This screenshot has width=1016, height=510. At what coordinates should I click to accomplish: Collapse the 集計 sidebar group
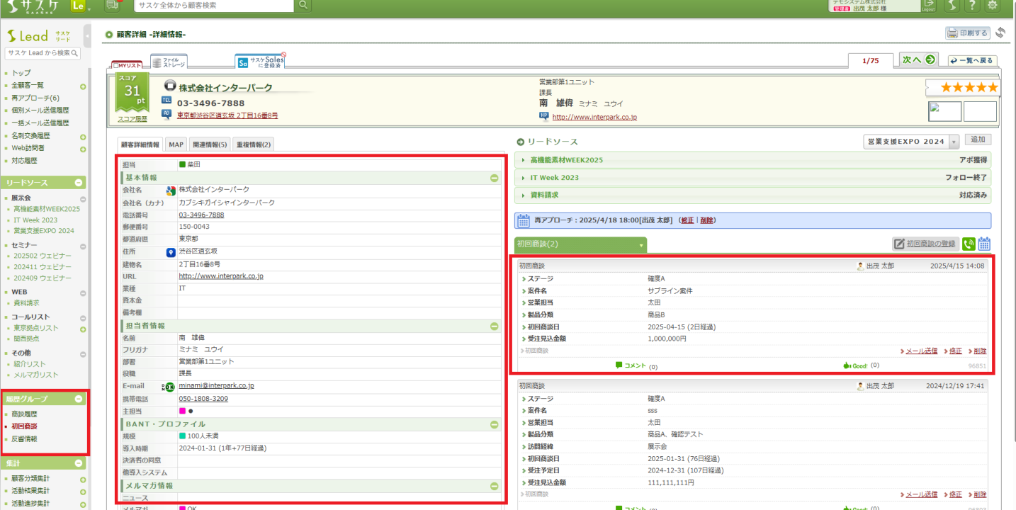point(79,463)
